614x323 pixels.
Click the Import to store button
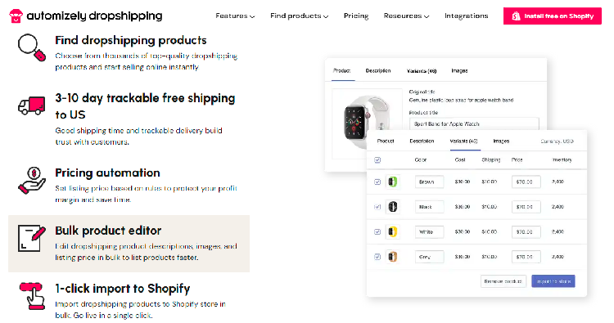tap(553, 281)
